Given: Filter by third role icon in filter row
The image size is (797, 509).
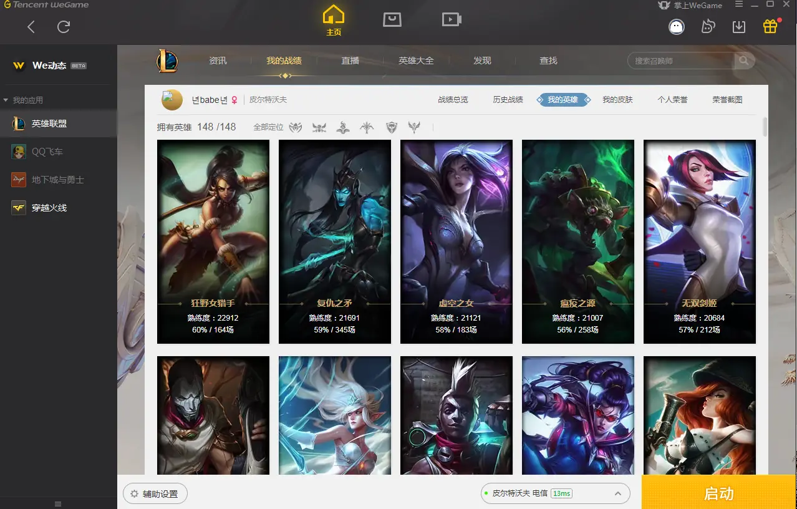Looking at the screenshot, I should point(343,127).
